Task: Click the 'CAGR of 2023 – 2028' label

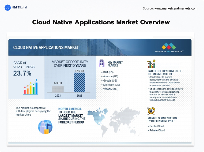Action: click(24, 65)
